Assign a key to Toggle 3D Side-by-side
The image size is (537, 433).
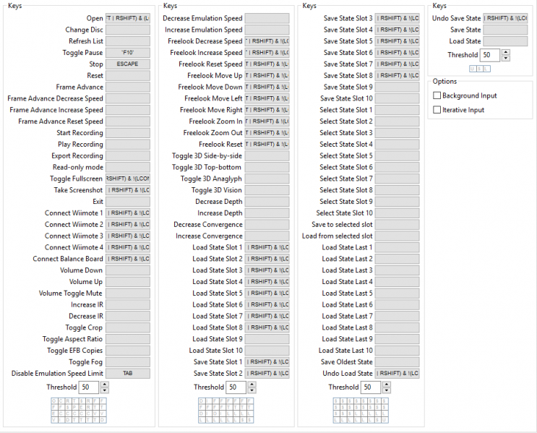(267, 156)
